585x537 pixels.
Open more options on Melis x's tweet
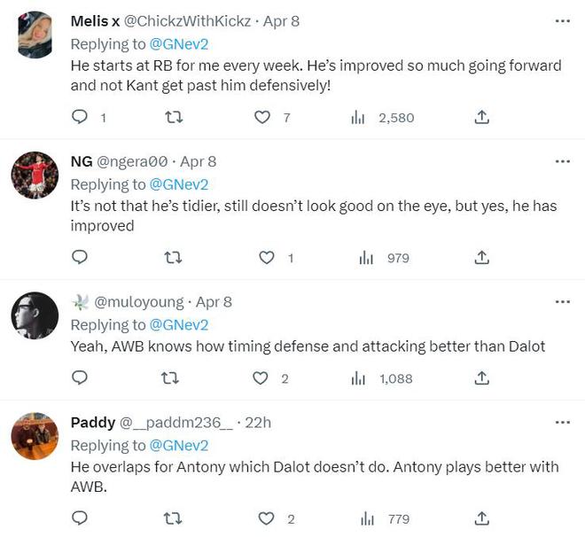point(562,20)
